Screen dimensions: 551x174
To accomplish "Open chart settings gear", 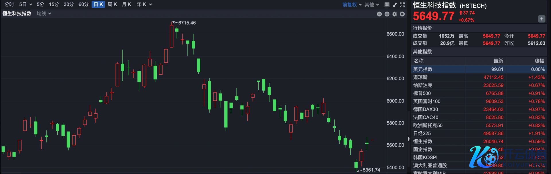I will tap(395, 14).
